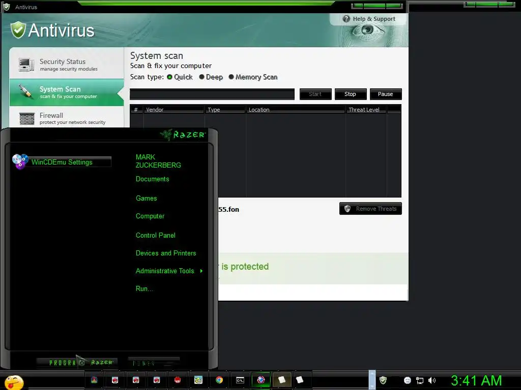Viewport: 521px width, 390px height.
Task: Click the Power button in Start menu
Action: [x=154, y=363]
